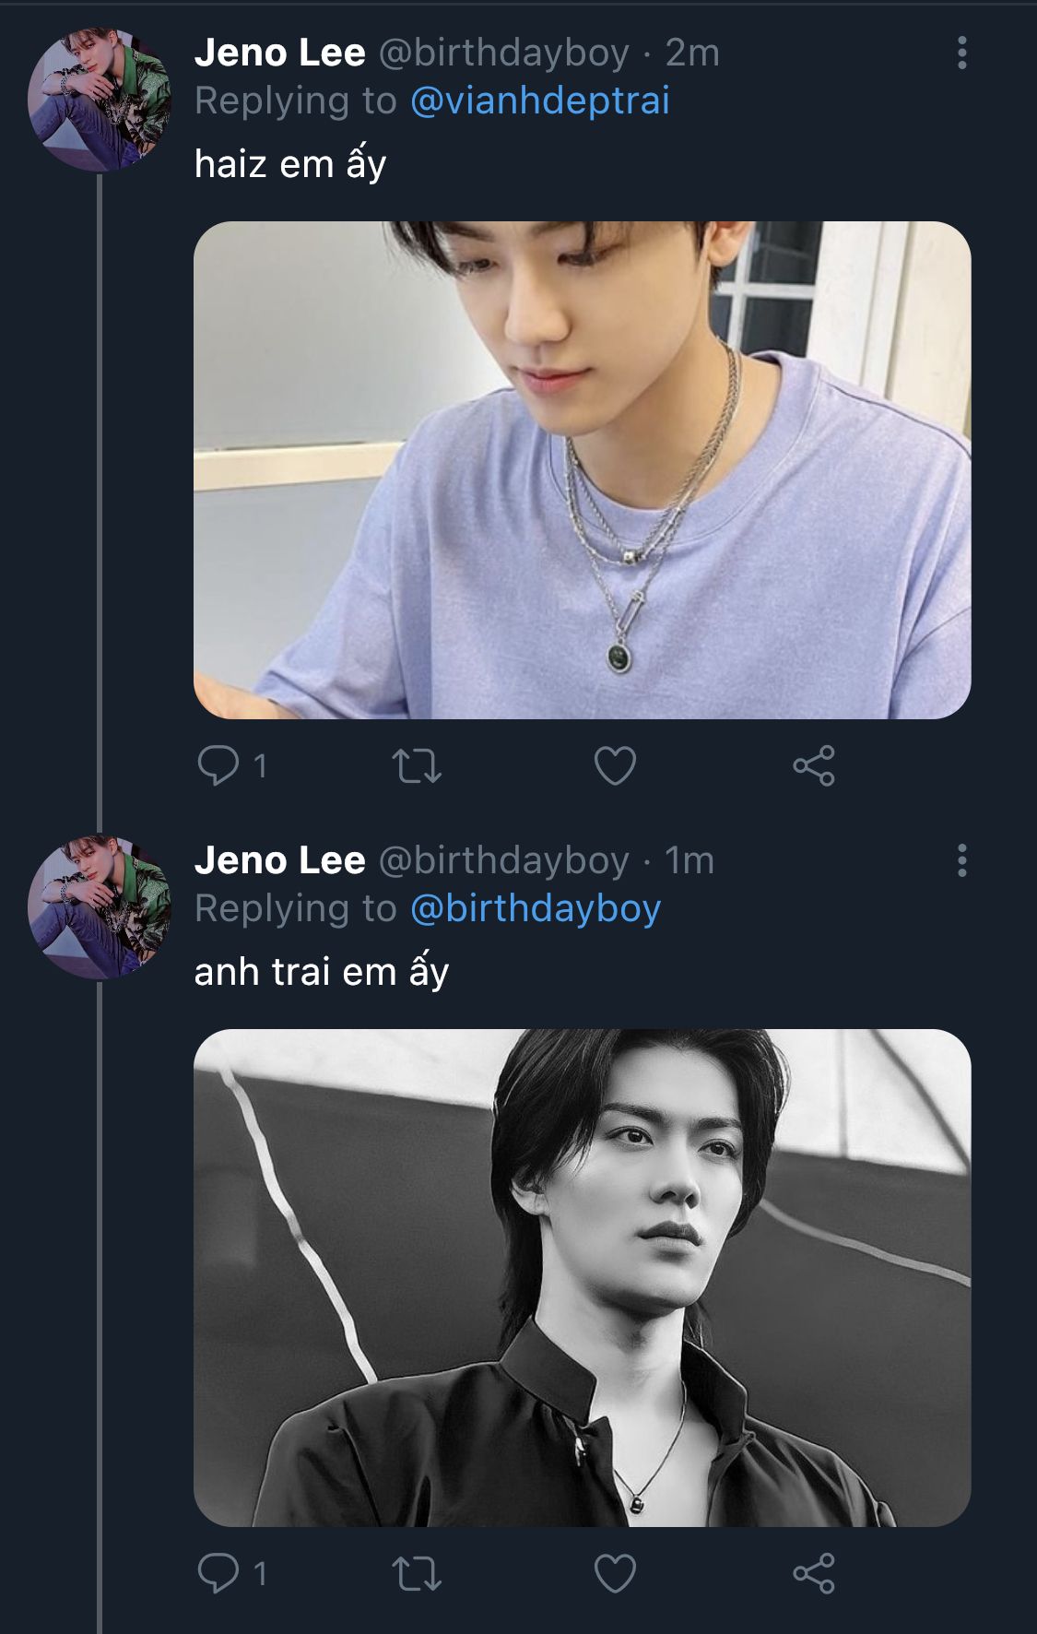Open Jeno Lee's avatar on first tweet
This screenshot has width=1037, height=1634.
(x=100, y=100)
